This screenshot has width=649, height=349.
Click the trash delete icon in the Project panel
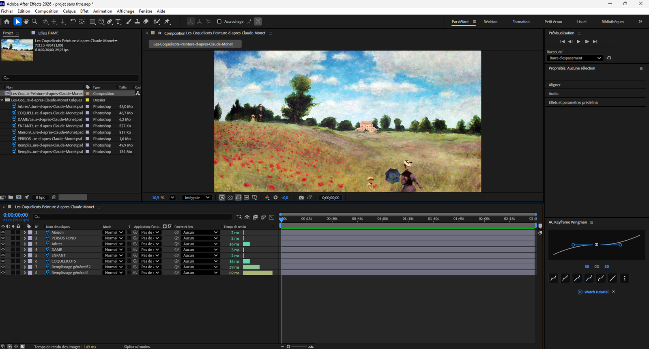click(x=54, y=197)
